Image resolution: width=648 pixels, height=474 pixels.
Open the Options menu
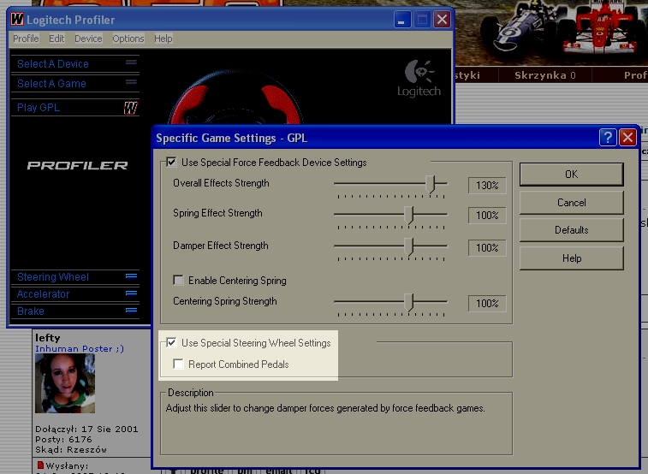coord(128,39)
